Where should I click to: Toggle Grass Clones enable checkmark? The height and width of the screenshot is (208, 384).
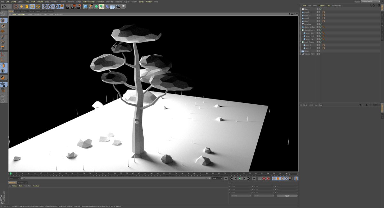pyautogui.click(x=321, y=30)
